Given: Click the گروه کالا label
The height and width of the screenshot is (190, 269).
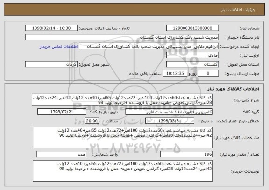Looking at the screenshot, I should (x=251, y=112).
